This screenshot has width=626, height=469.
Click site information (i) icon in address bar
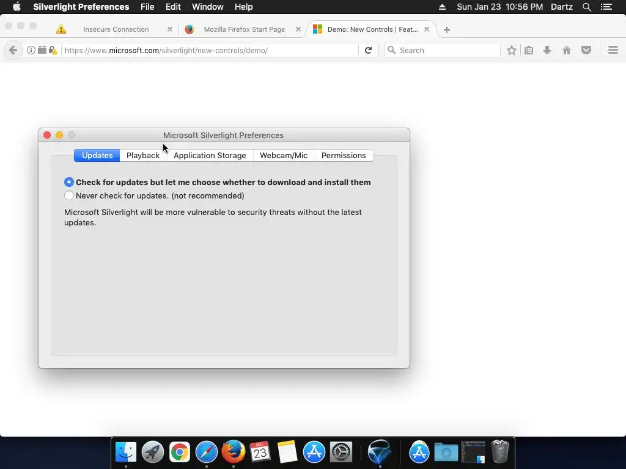[x=31, y=50]
